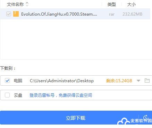The image size is (152, 128).
Task: Open the 登录迅雷帐号 free cloud space link
Action: [x=61, y=95]
